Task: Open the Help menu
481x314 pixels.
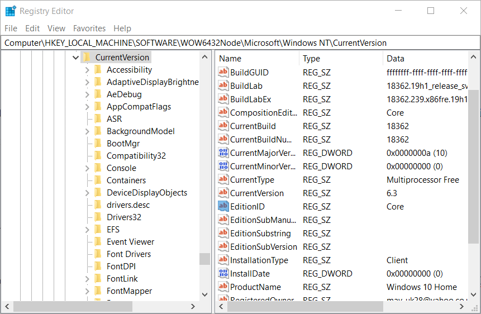Action: [122, 28]
